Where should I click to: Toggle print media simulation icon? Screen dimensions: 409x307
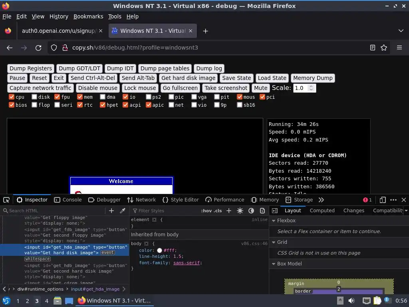[x=262, y=211]
